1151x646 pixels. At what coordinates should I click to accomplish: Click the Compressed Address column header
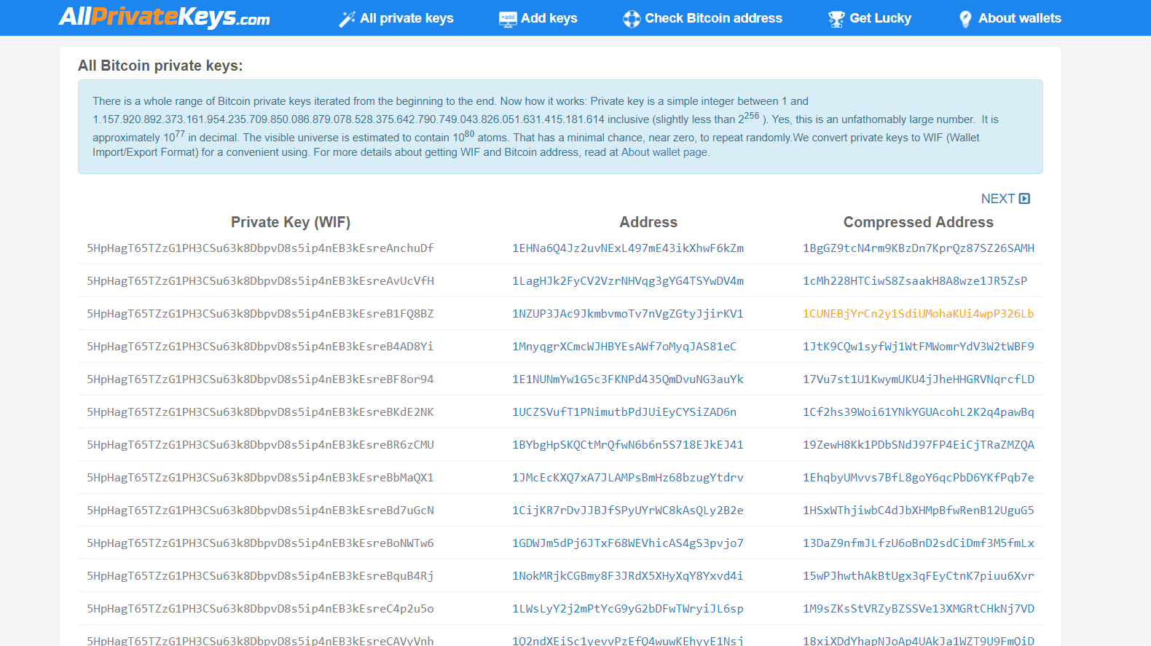click(918, 222)
